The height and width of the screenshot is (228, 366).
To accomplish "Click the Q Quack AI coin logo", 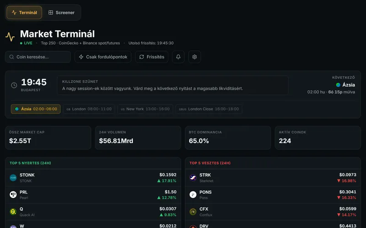I will click(13, 212).
